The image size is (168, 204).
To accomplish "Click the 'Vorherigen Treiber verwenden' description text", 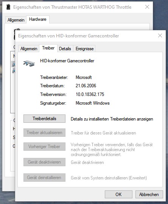I will click(112, 150).
